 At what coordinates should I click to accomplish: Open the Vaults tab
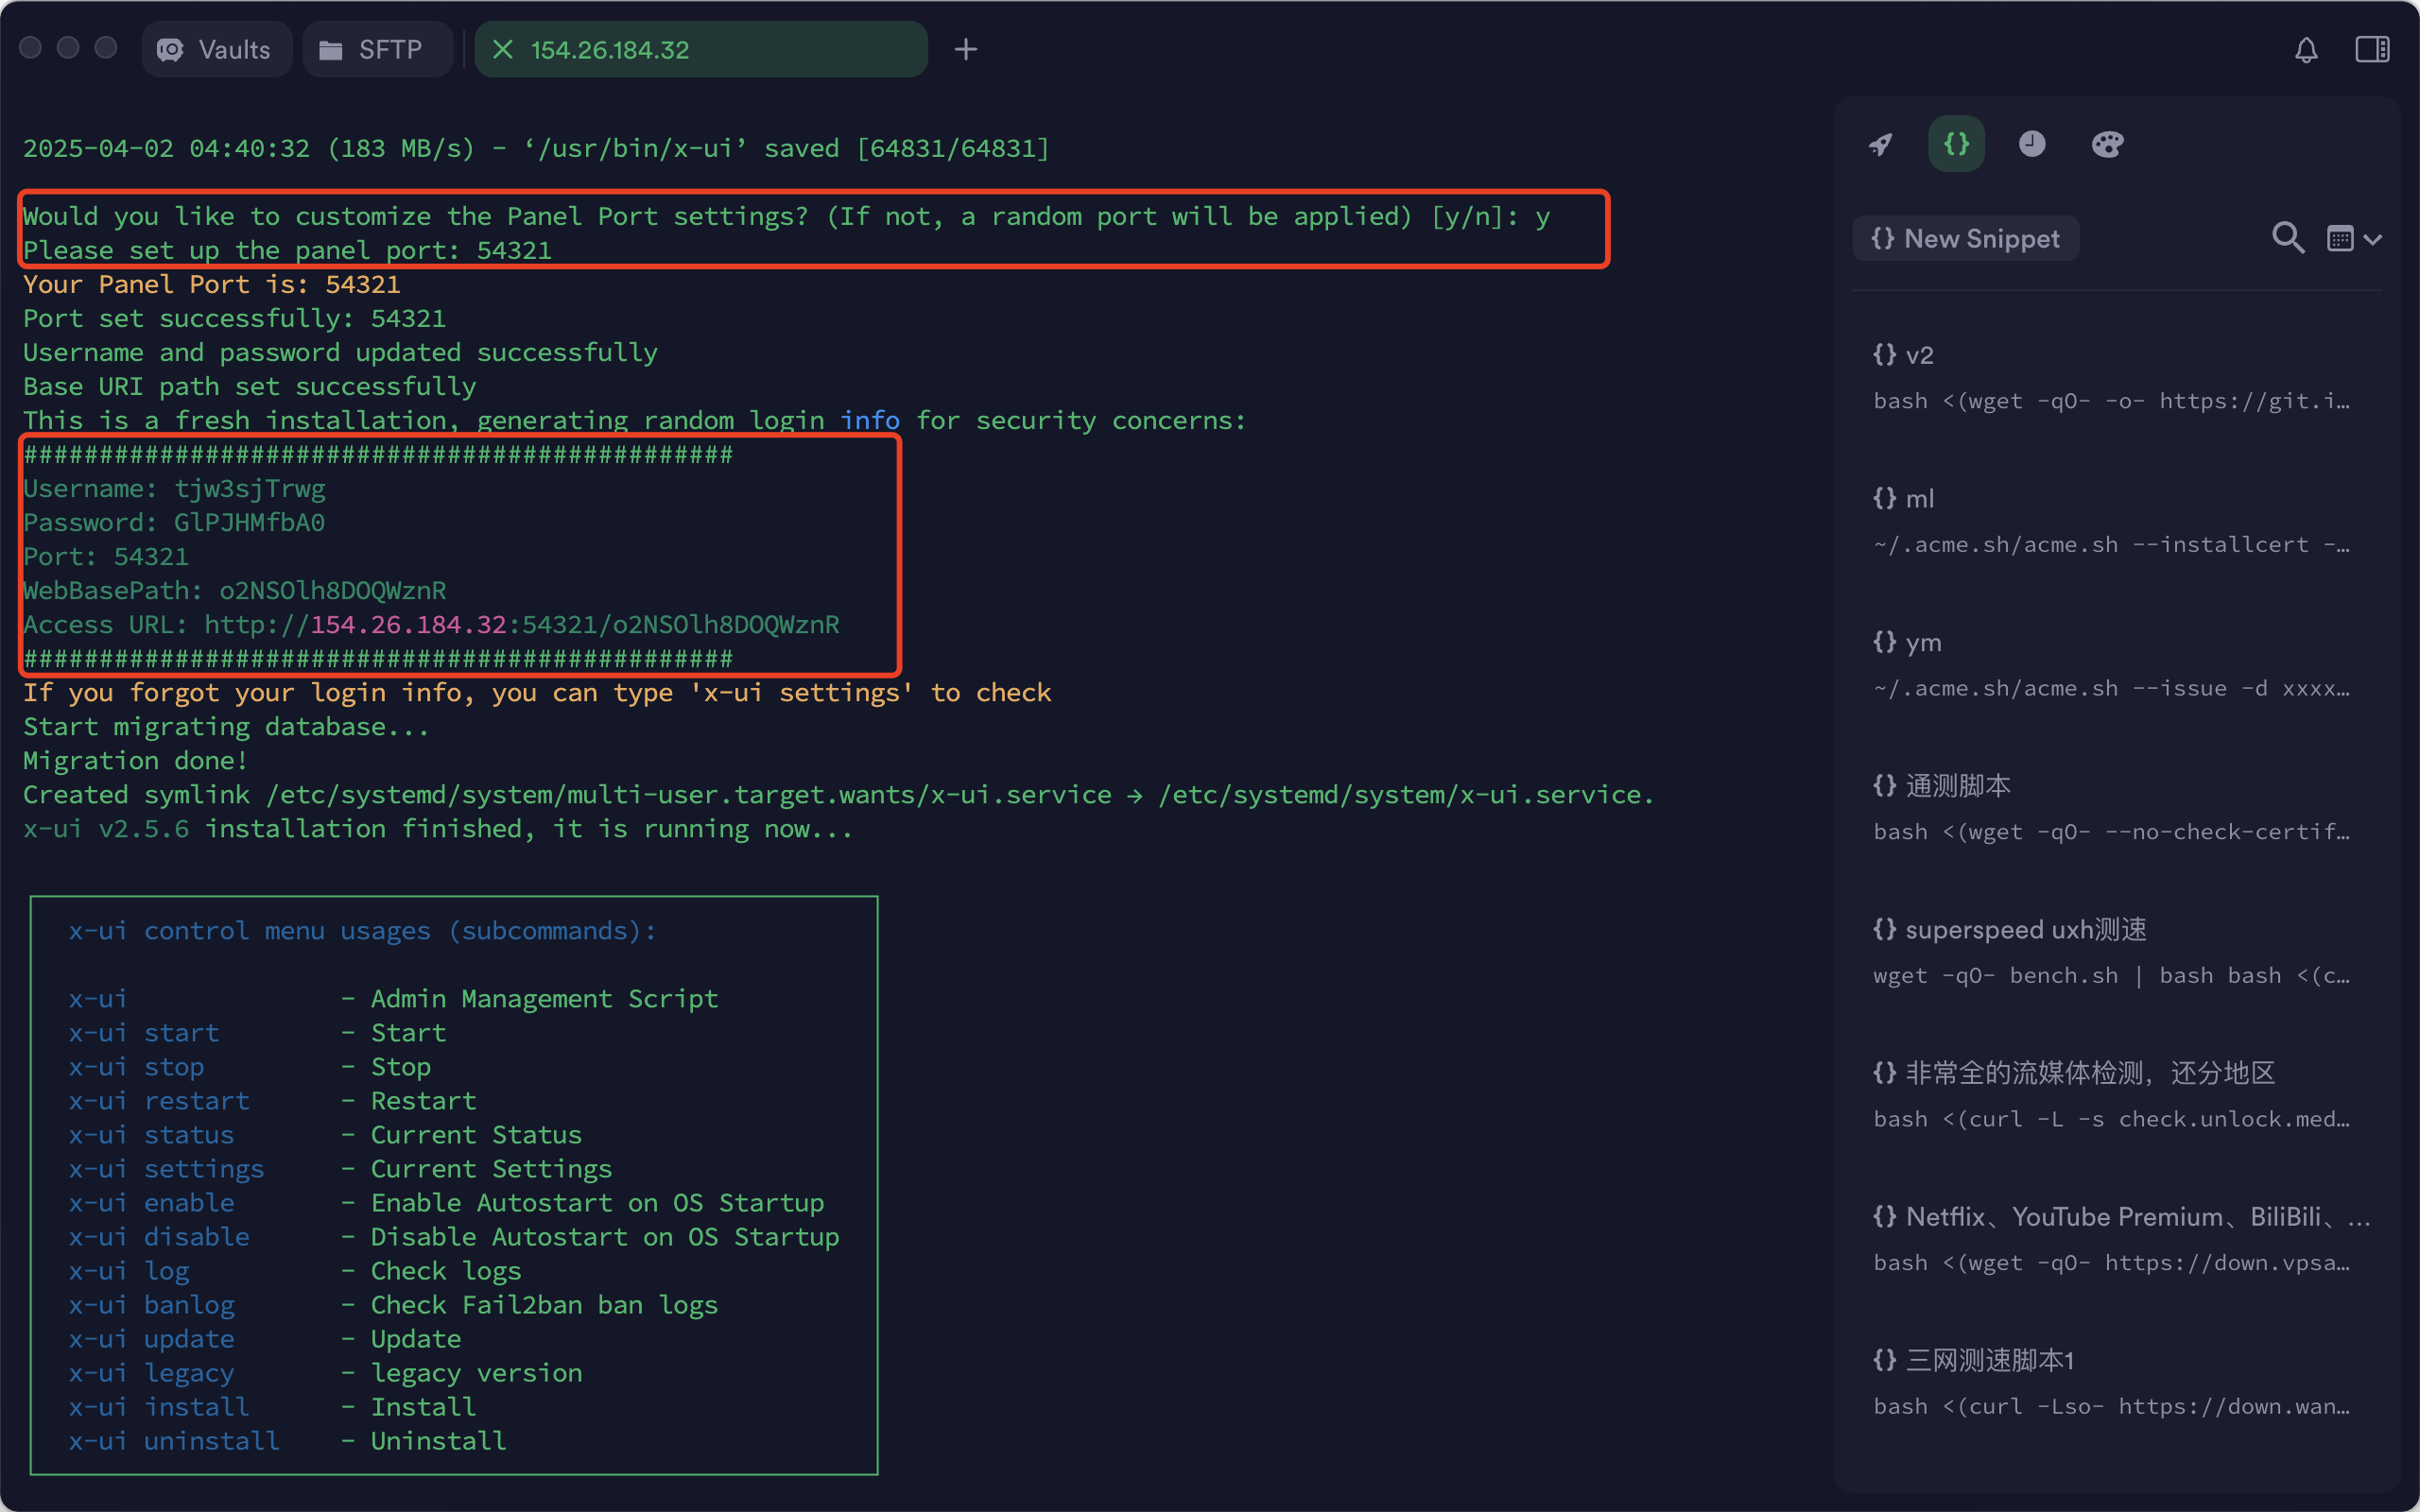[x=216, y=50]
